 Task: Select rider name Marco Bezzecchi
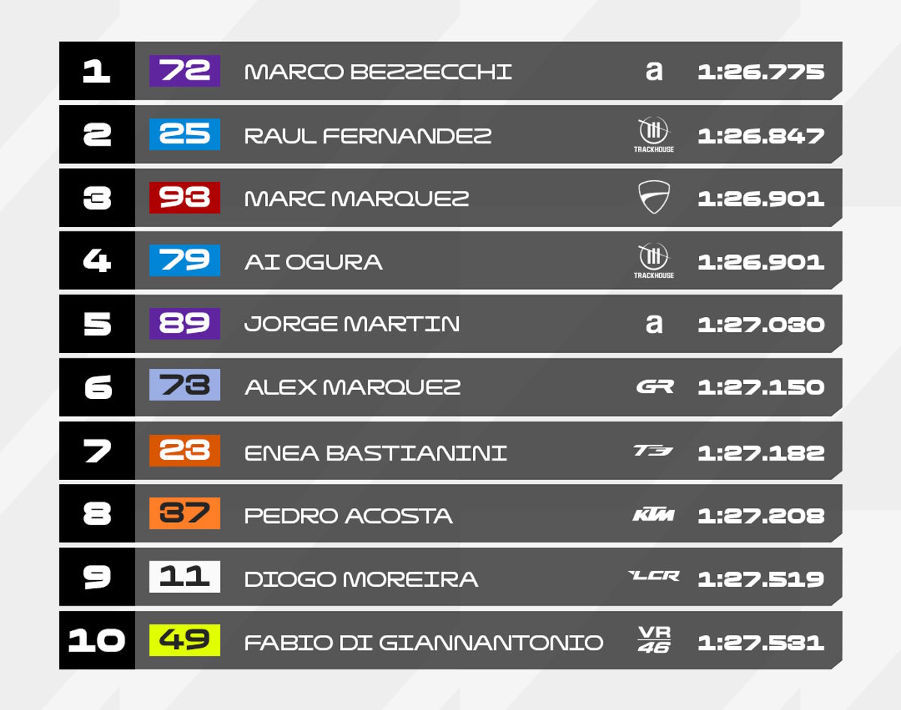point(378,71)
